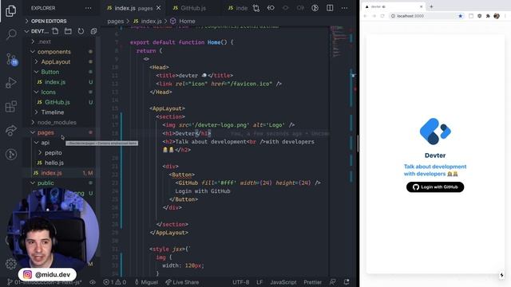
Task: Click the New File icon in explorer header
Action: [x=55, y=31]
